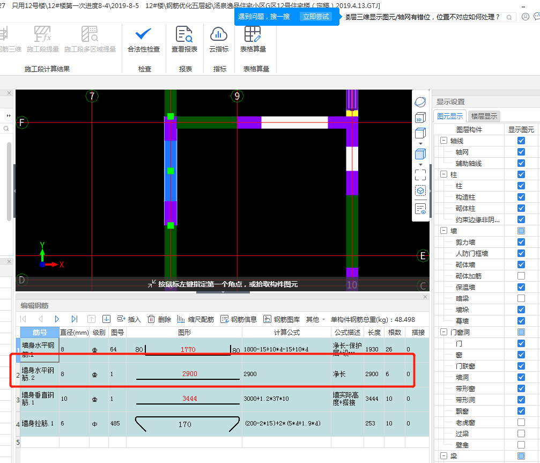Open the 表格算量 table calculation tool
The image size is (540, 463).
click(x=253, y=39)
